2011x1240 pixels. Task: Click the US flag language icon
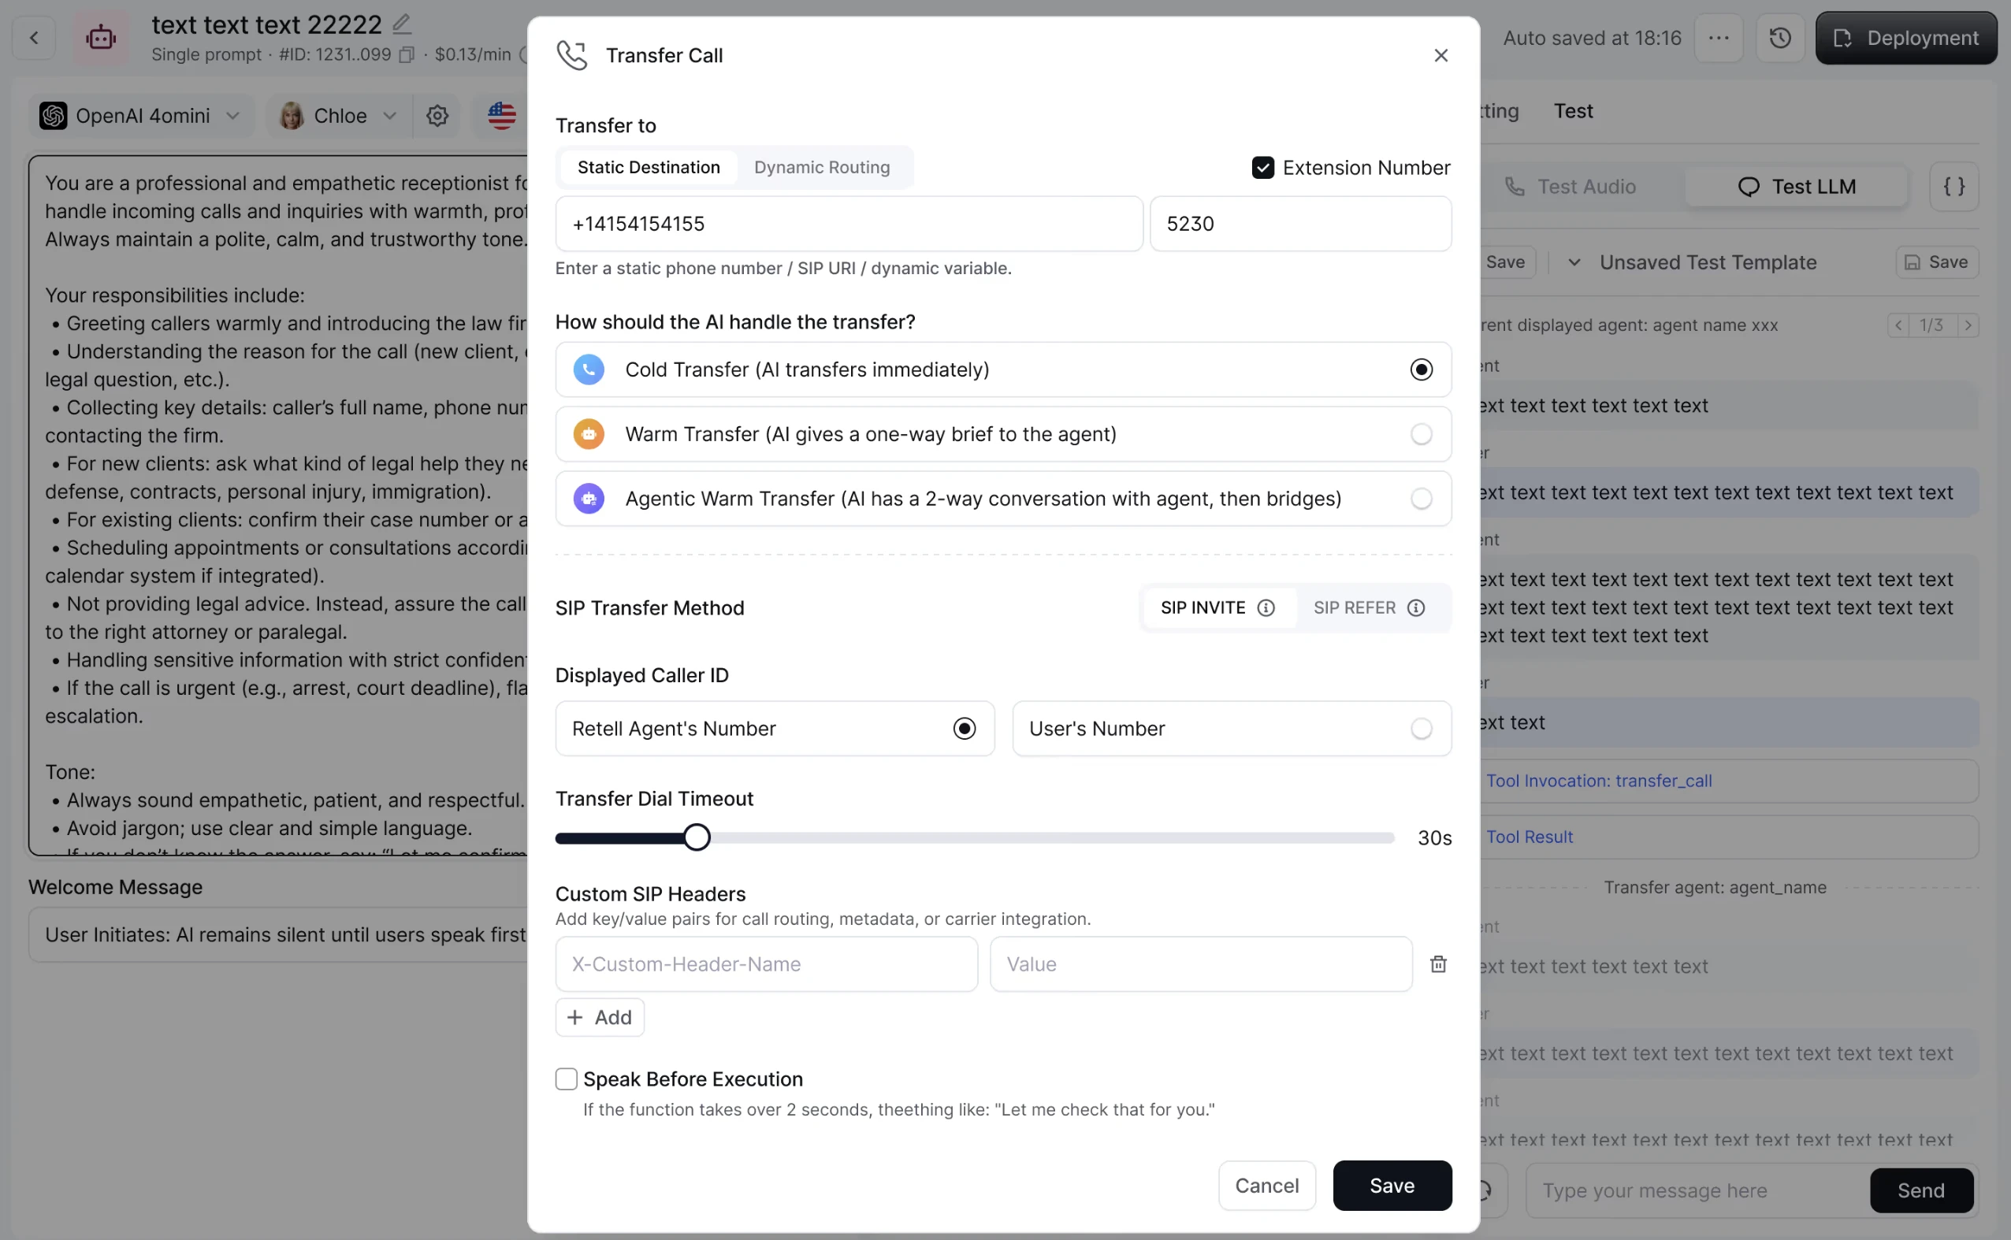[x=501, y=116]
